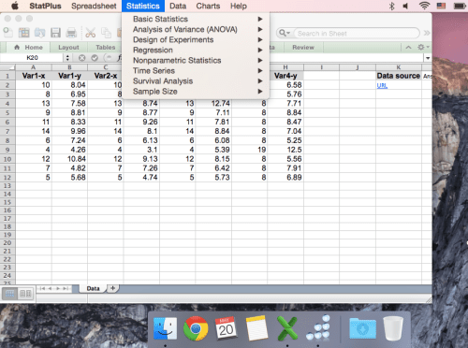The width and height of the screenshot is (468, 348).
Task: Open Finder from the Dock
Action: coord(165,328)
